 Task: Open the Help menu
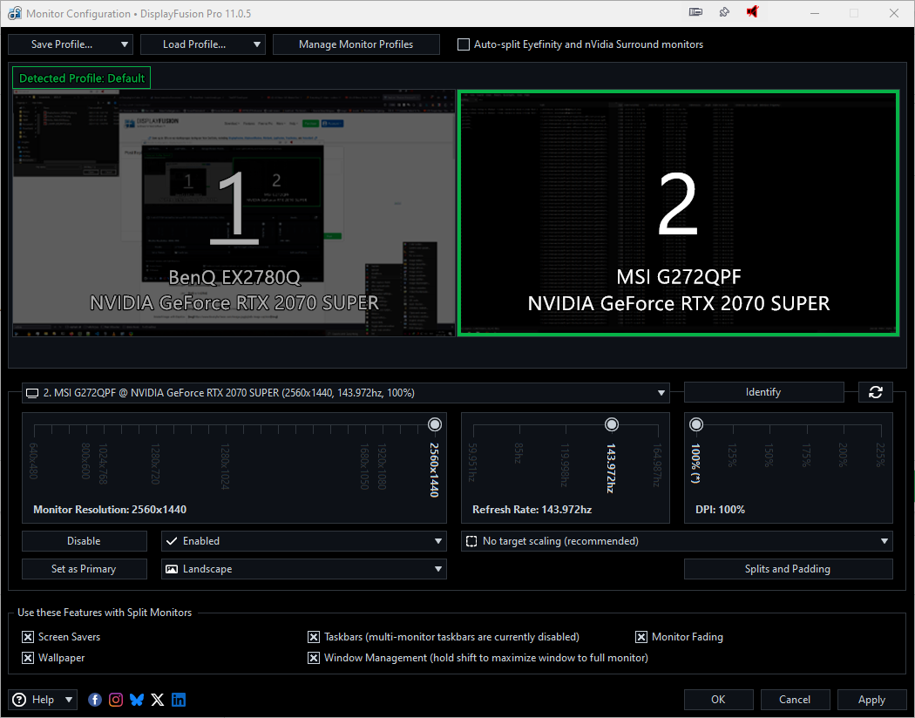click(44, 700)
